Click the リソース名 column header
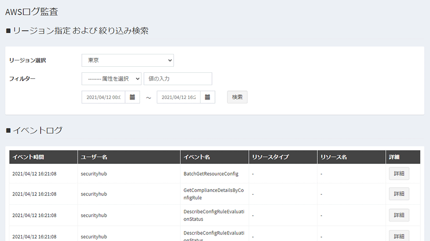430x241 pixels. (352, 157)
